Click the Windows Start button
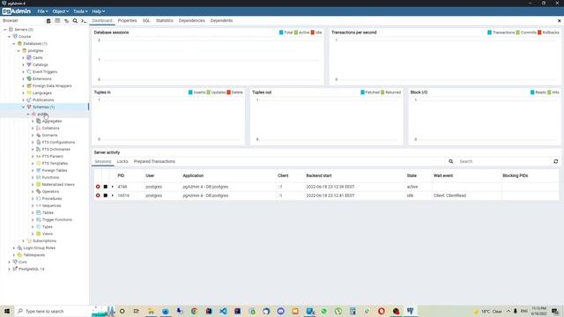 [x=7, y=311]
